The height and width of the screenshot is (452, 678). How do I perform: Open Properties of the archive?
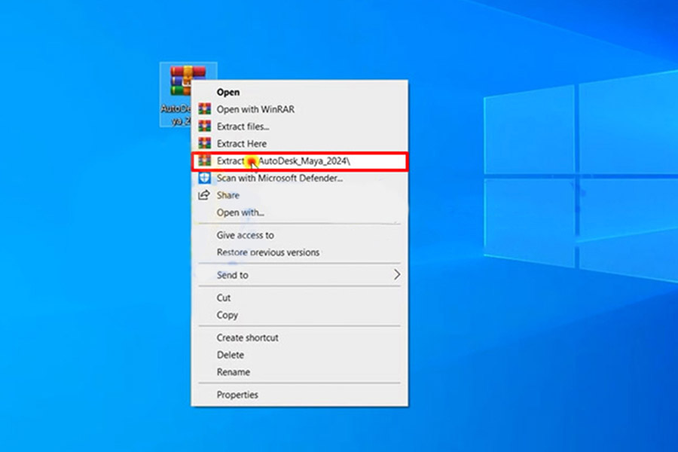click(x=300, y=395)
